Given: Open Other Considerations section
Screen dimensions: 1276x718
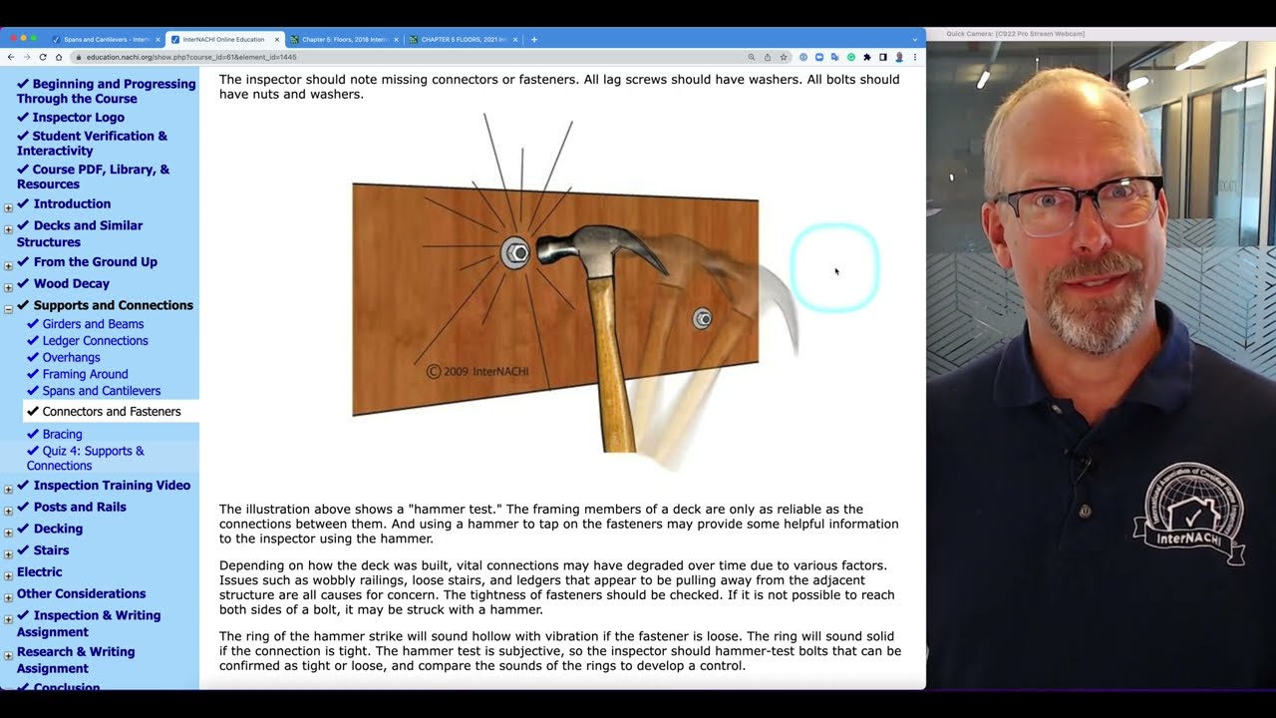Looking at the screenshot, I should tap(81, 593).
